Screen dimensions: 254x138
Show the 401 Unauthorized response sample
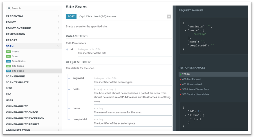(192, 84)
